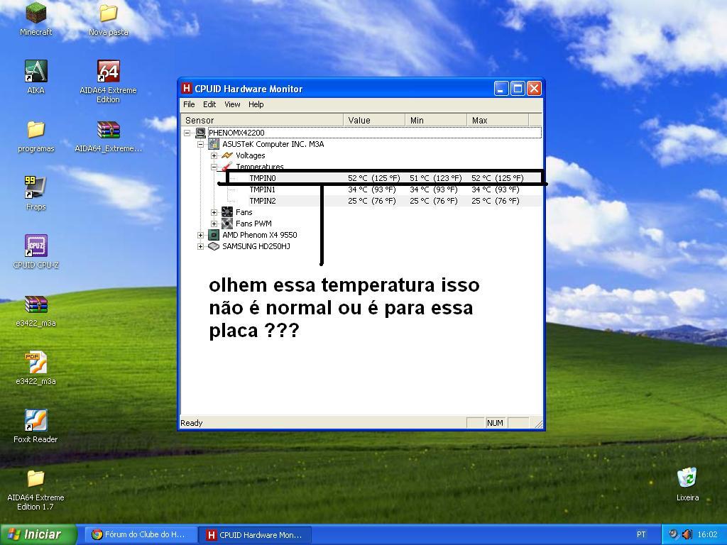
Task: Click the AMD Phenom X4 9550 label
Action: 260,235
